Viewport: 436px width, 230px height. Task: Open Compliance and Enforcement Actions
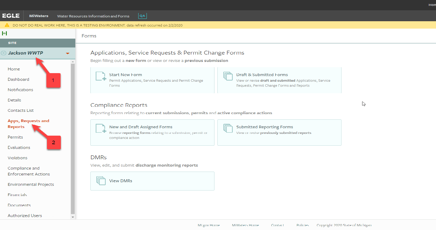[29, 171]
